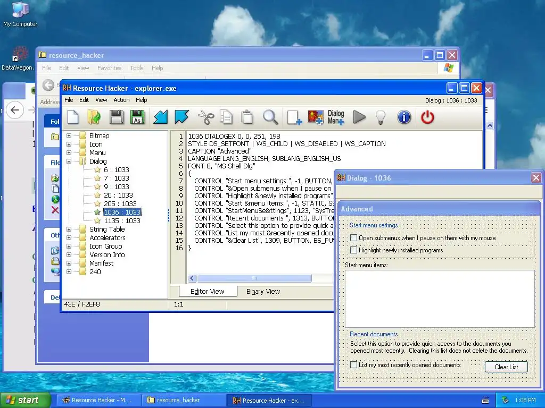
Task: Click the Back arrow in the resource_hacker window
Action: click(48, 85)
